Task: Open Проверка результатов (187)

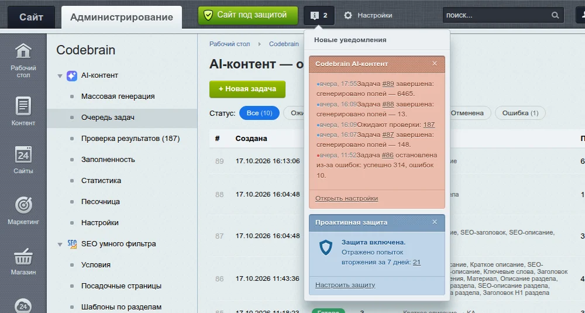Action: pyautogui.click(x=130, y=139)
